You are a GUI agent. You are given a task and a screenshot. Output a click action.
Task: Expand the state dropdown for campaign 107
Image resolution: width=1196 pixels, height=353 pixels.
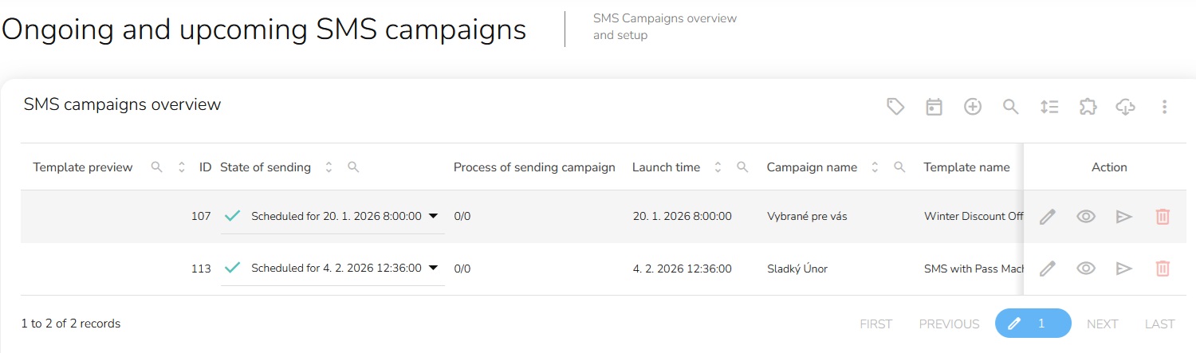pos(433,216)
